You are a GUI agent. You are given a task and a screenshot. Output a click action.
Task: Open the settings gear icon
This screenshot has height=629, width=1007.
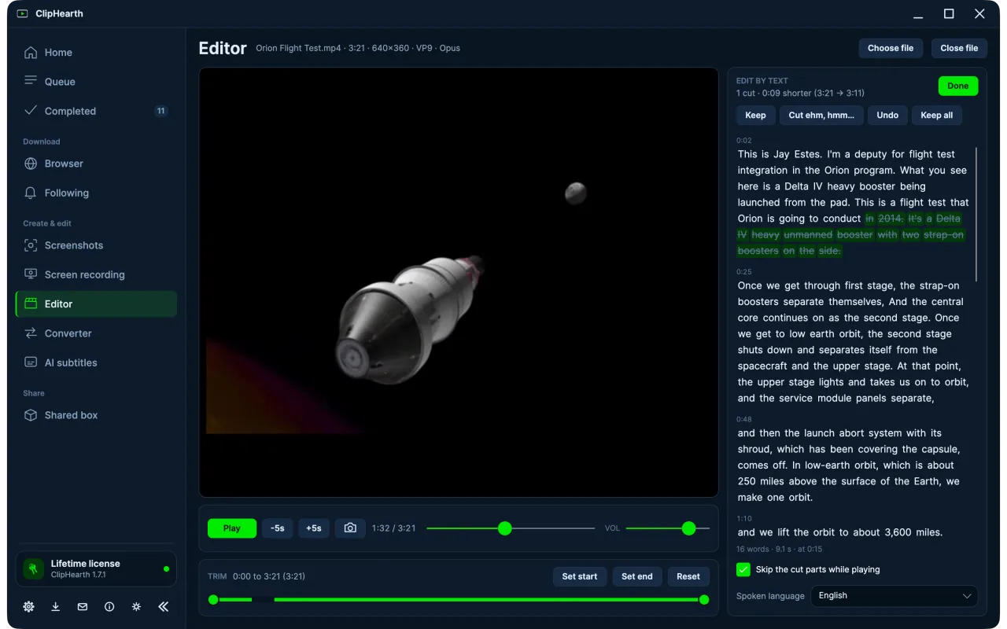tap(29, 607)
